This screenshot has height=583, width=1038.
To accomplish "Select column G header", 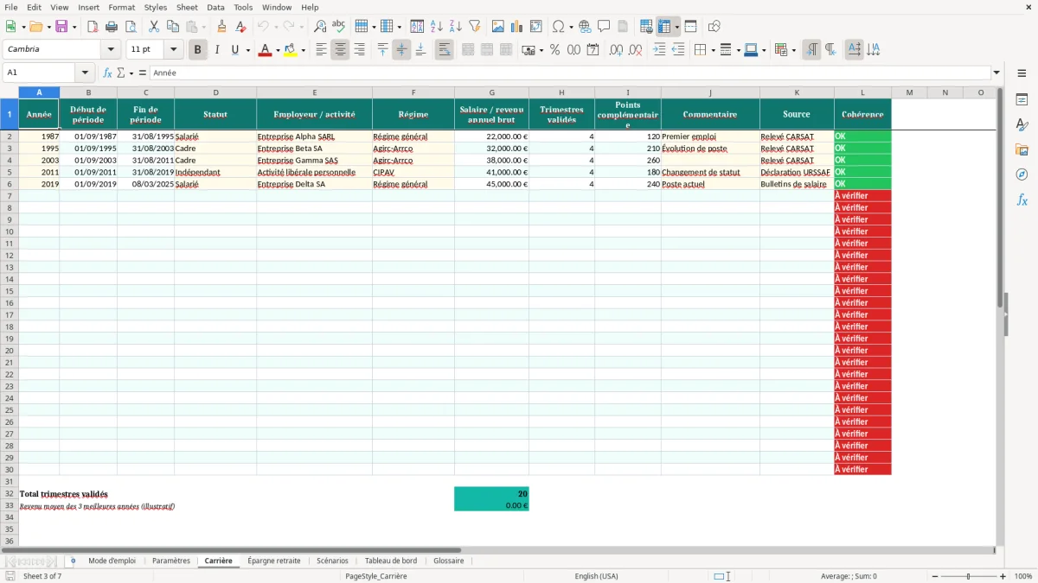I will click(x=492, y=92).
